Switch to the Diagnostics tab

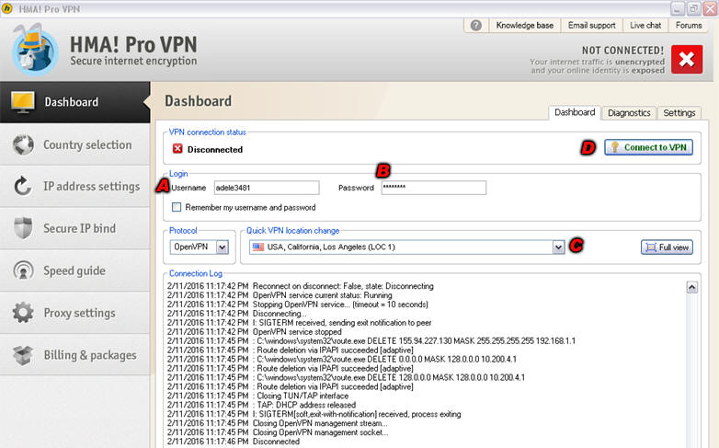coord(629,113)
